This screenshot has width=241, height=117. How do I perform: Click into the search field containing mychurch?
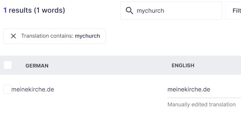coord(175,11)
